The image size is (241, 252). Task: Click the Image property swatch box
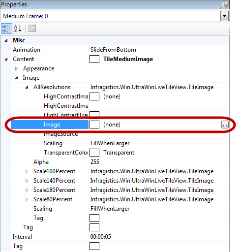(94, 125)
